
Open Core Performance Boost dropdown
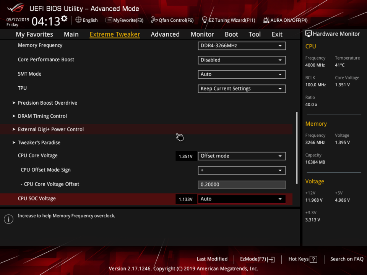[242, 60]
